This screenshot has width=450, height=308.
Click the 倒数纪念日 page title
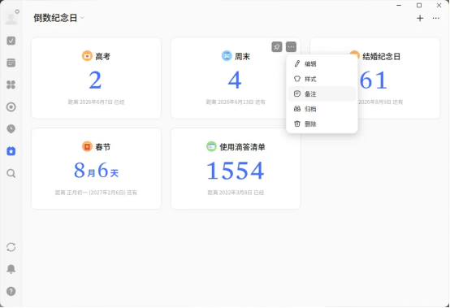55,18
